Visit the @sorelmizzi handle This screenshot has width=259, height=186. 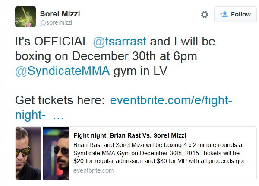pos(56,22)
